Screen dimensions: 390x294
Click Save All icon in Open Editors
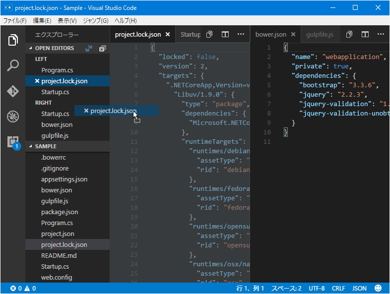pyautogui.click(x=89, y=48)
